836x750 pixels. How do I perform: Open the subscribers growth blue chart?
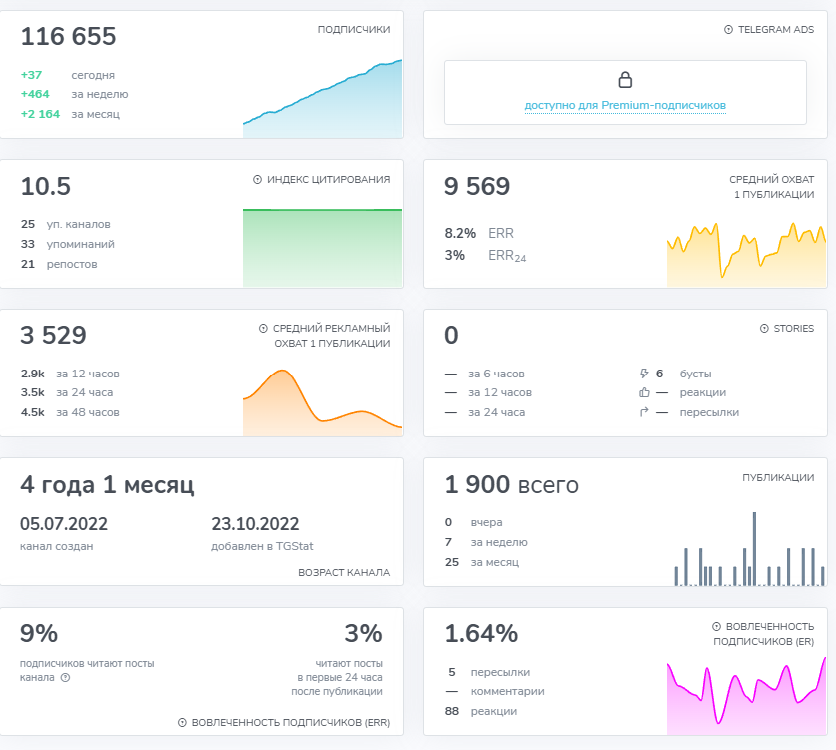[x=322, y=99]
